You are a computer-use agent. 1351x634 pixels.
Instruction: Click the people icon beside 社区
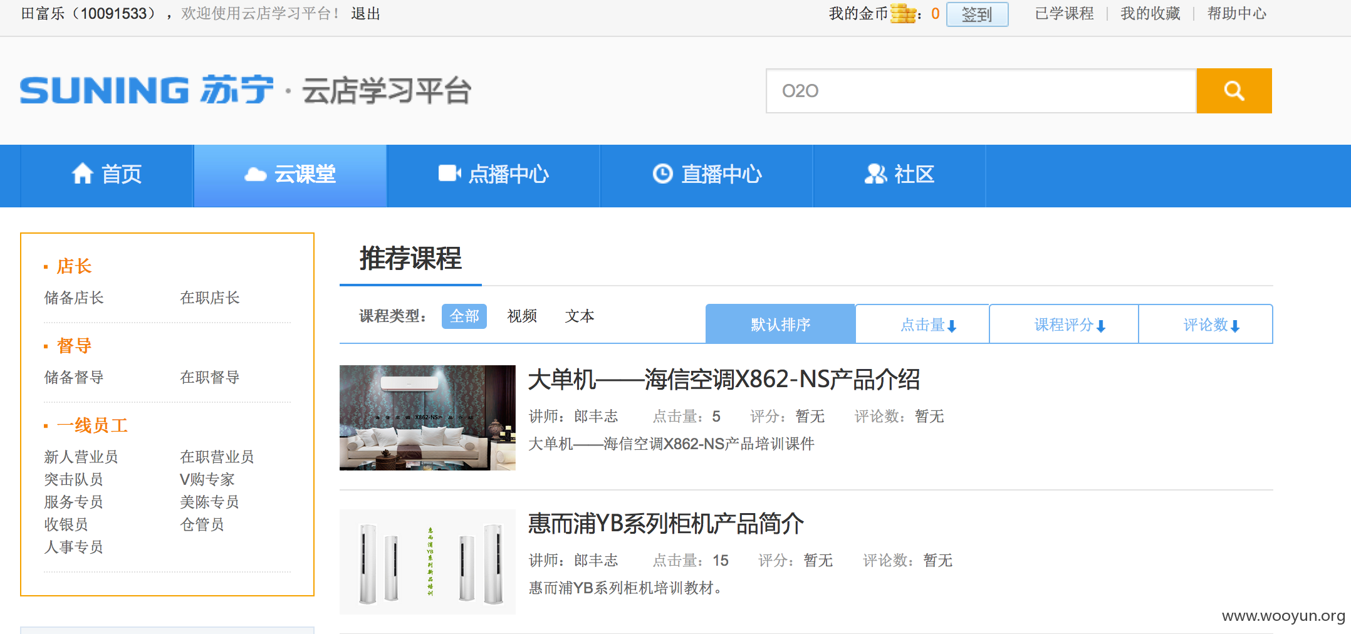pyautogui.click(x=875, y=174)
